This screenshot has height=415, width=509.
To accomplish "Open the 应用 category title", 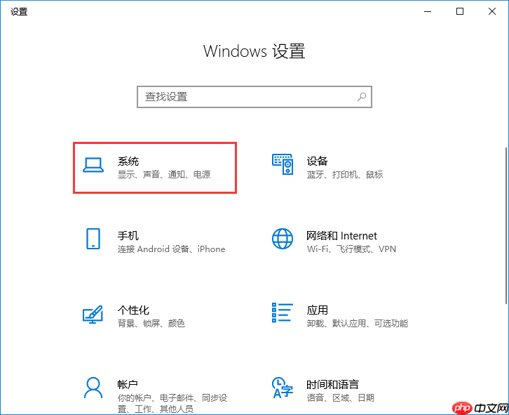I will [x=318, y=310].
